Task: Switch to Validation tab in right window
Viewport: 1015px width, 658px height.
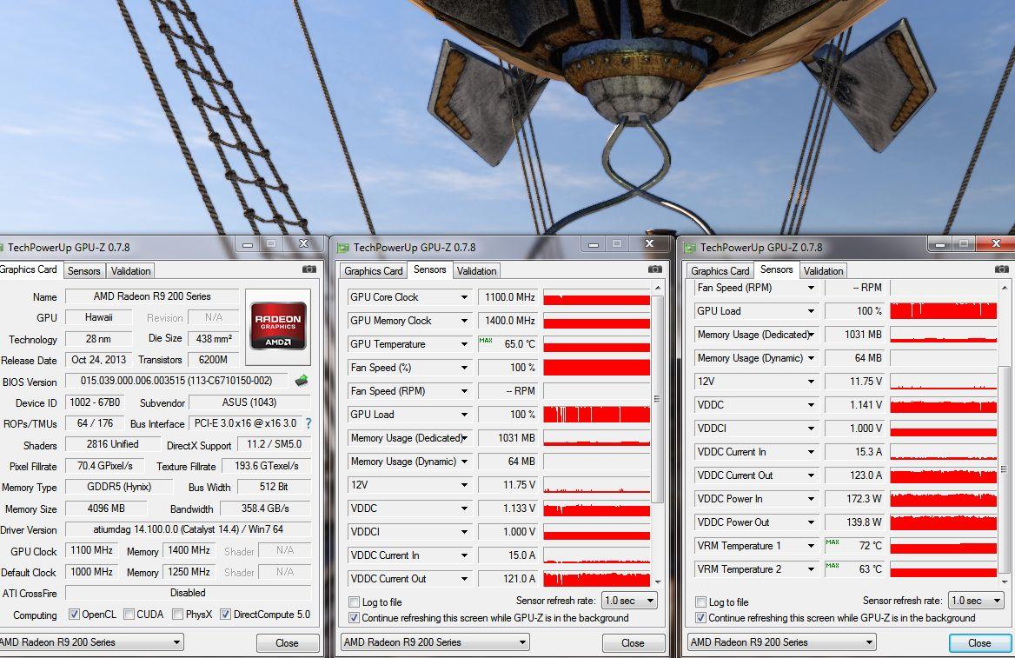Action: 824,270
